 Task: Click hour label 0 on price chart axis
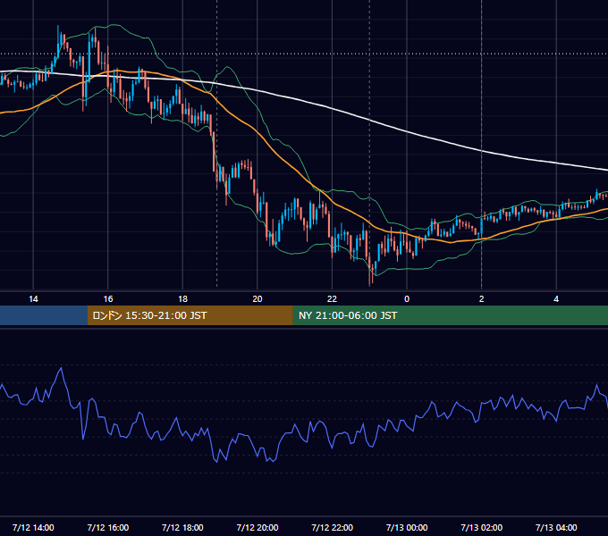point(407,299)
